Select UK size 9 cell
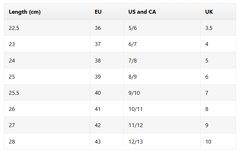Viewport: 240px width, 152px height. click(x=218, y=125)
